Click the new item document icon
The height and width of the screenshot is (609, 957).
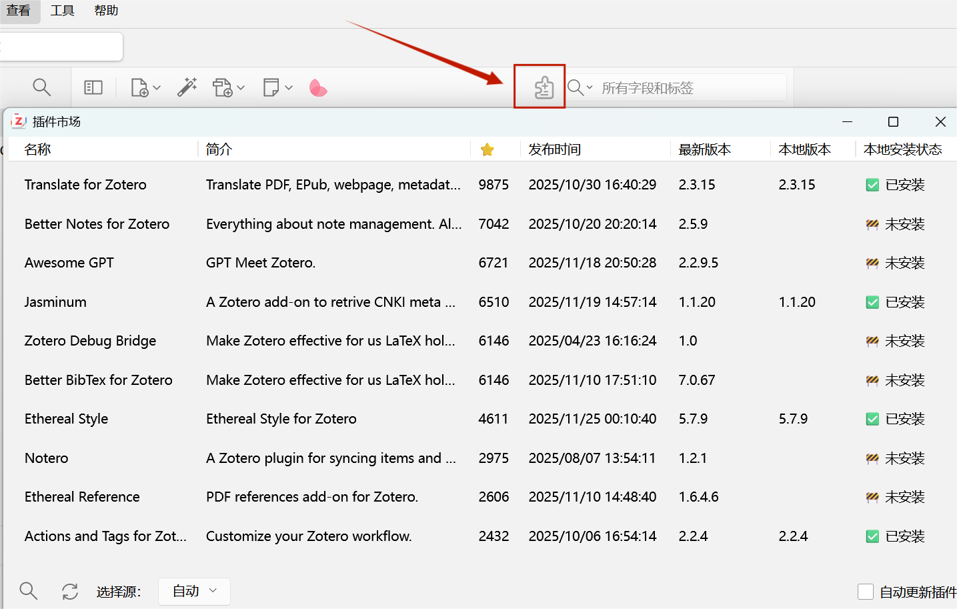point(139,87)
